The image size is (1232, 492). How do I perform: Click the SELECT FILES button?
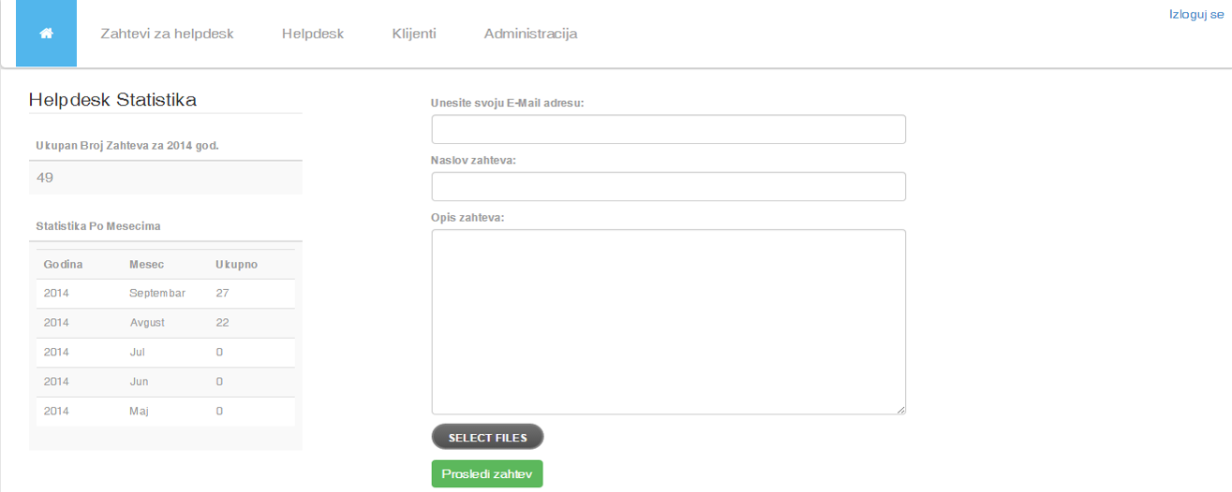[487, 437]
